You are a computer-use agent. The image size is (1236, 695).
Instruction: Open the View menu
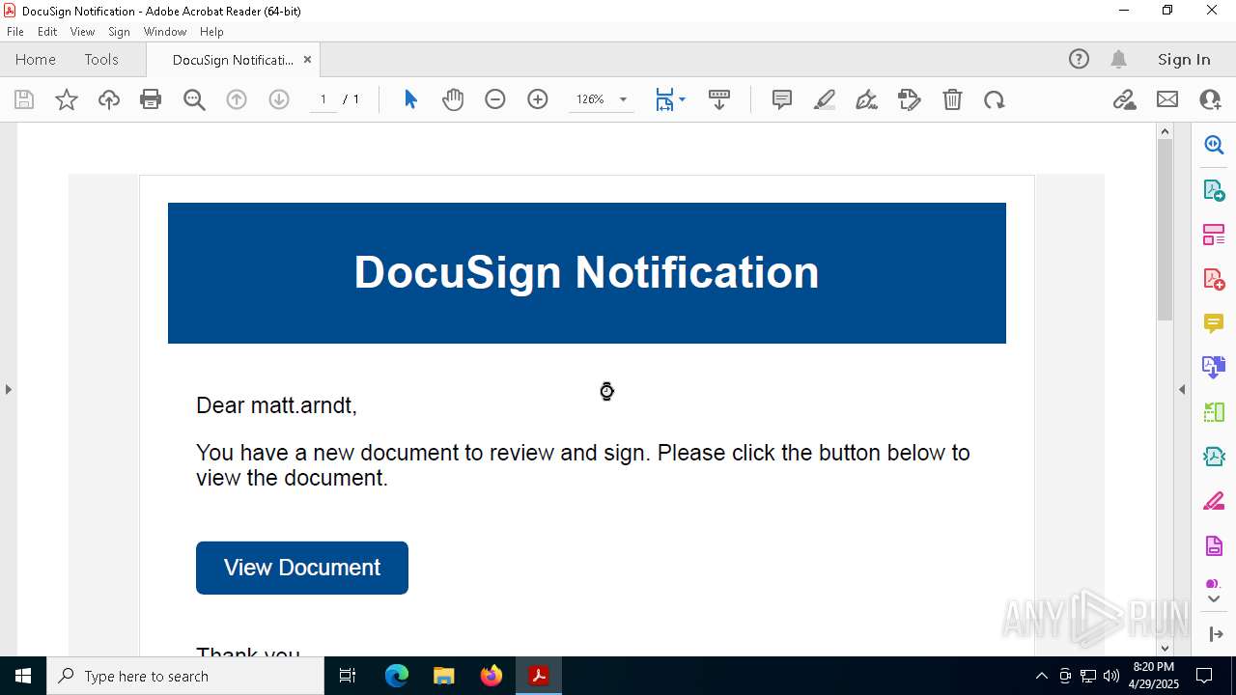[82, 32]
